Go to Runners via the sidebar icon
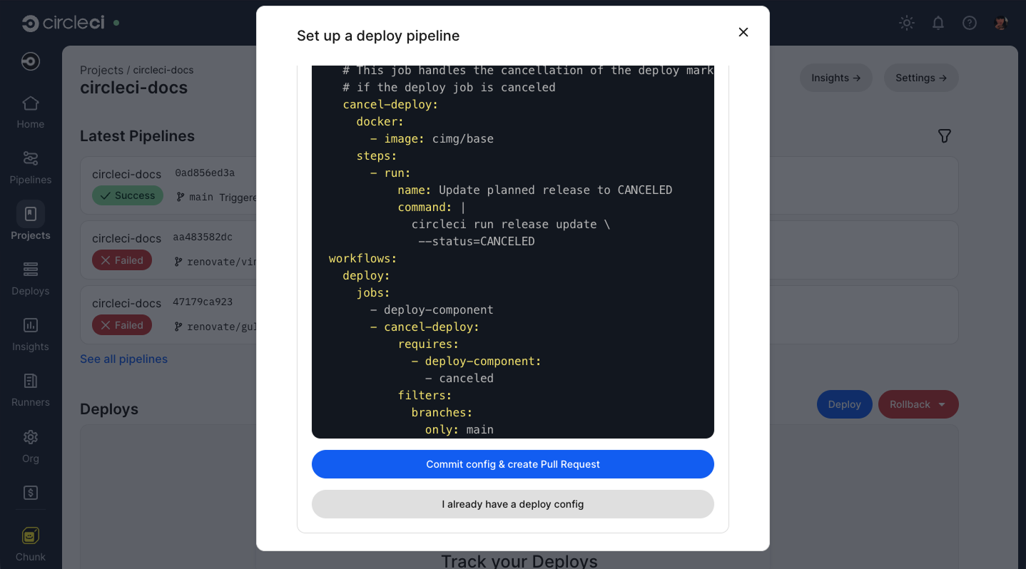The width and height of the screenshot is (1026, 569). [30, 389]
